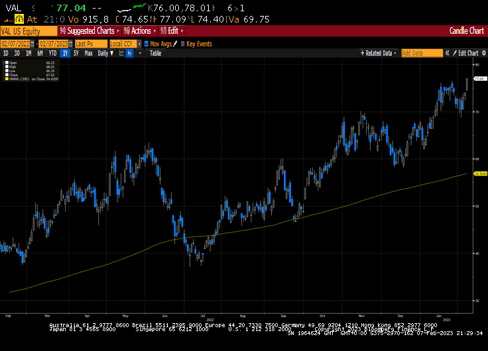The width and height of the screenshot is (488, 351).
Task: Click last price 77.04 in header
Action: click(71, 8)
